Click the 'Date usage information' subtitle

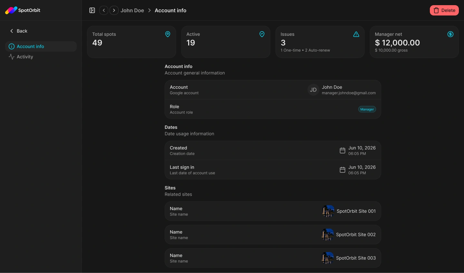[189, 134]
